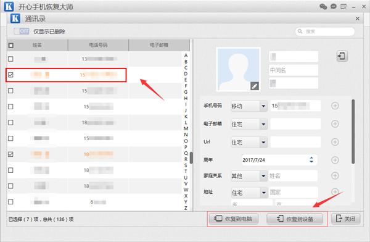Click the WeChat icon in title bar
Viewport: 370px width, 242px height.
pyautogui.click(x=323, y=6)
